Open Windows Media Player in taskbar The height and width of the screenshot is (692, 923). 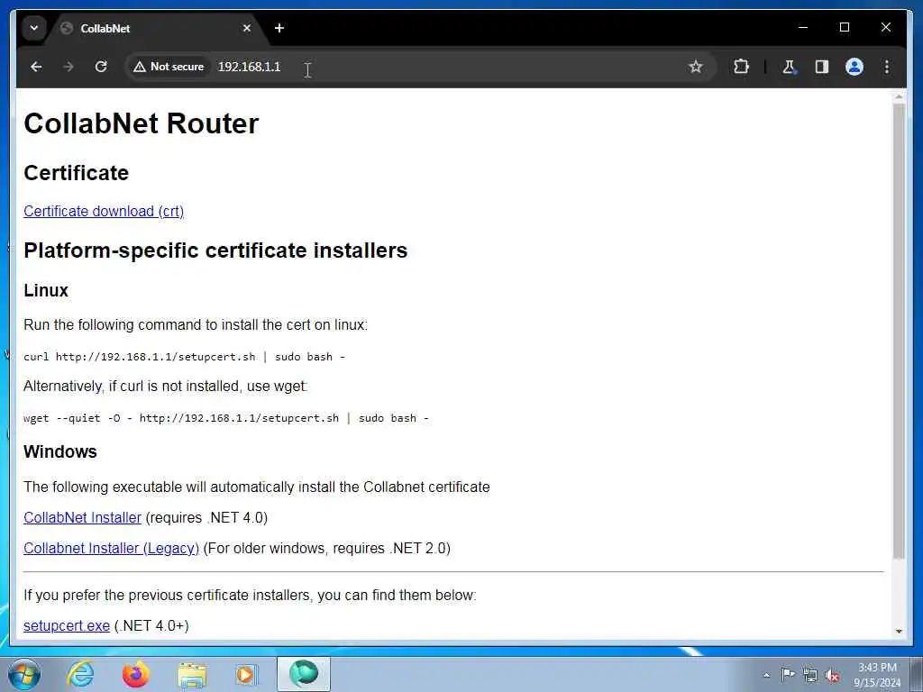coord(247,674)
